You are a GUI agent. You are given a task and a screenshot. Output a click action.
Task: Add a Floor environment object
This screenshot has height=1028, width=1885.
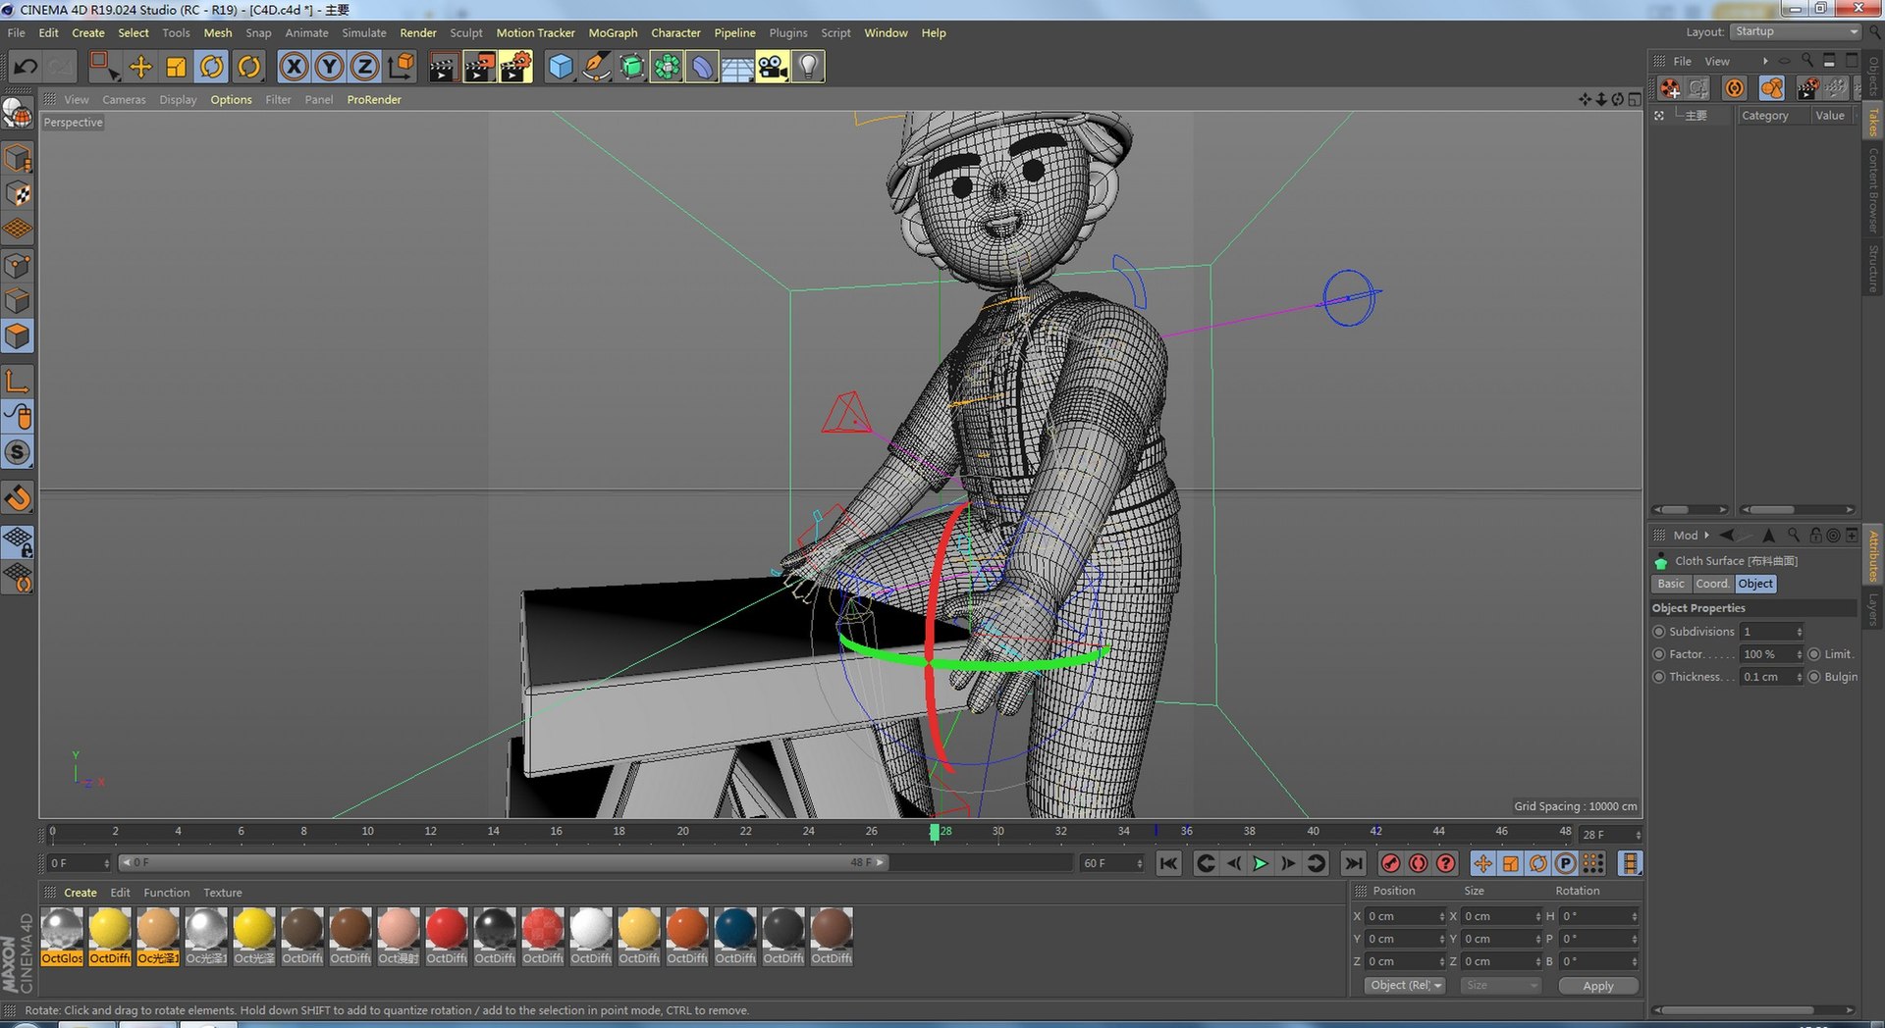(737, 67)
